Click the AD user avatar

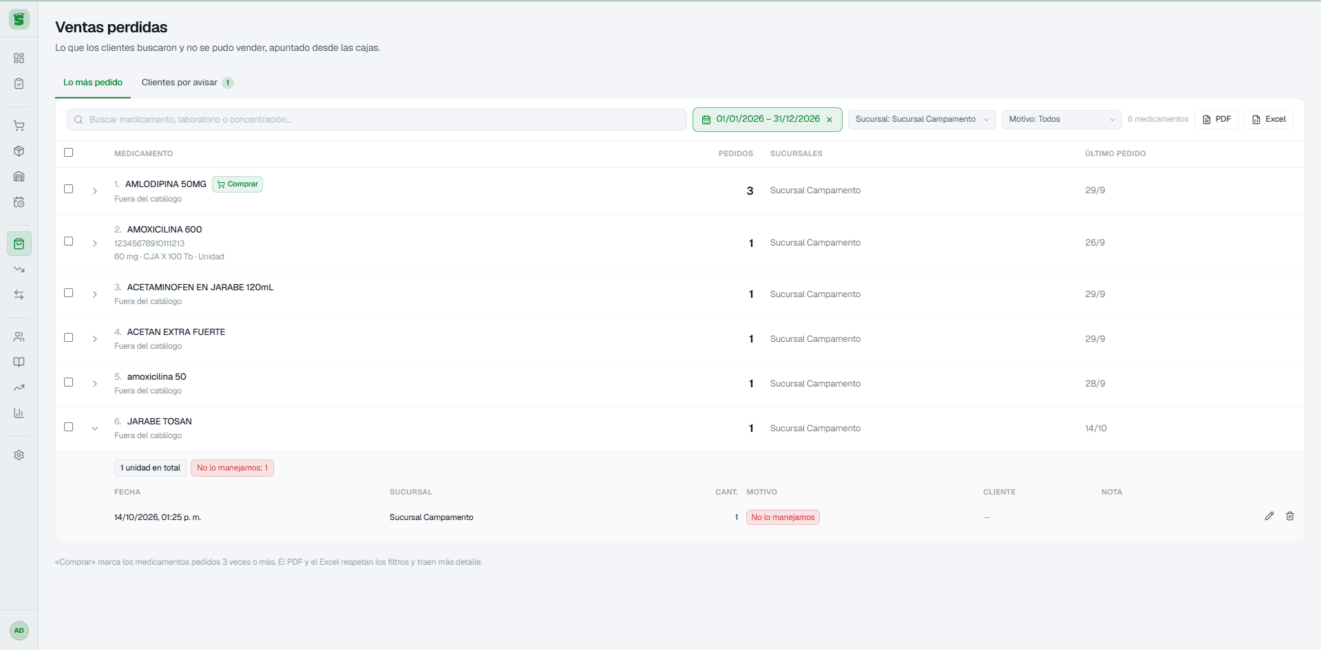pos(19,630)
